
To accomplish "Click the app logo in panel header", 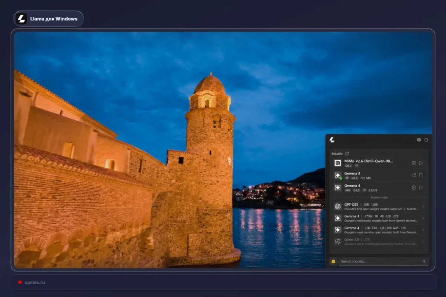I will (x=332, y=140).
